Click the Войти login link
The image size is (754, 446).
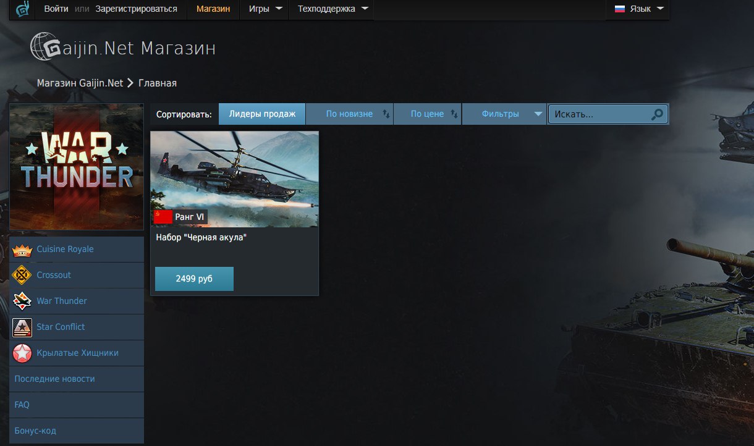coord(56,9)
